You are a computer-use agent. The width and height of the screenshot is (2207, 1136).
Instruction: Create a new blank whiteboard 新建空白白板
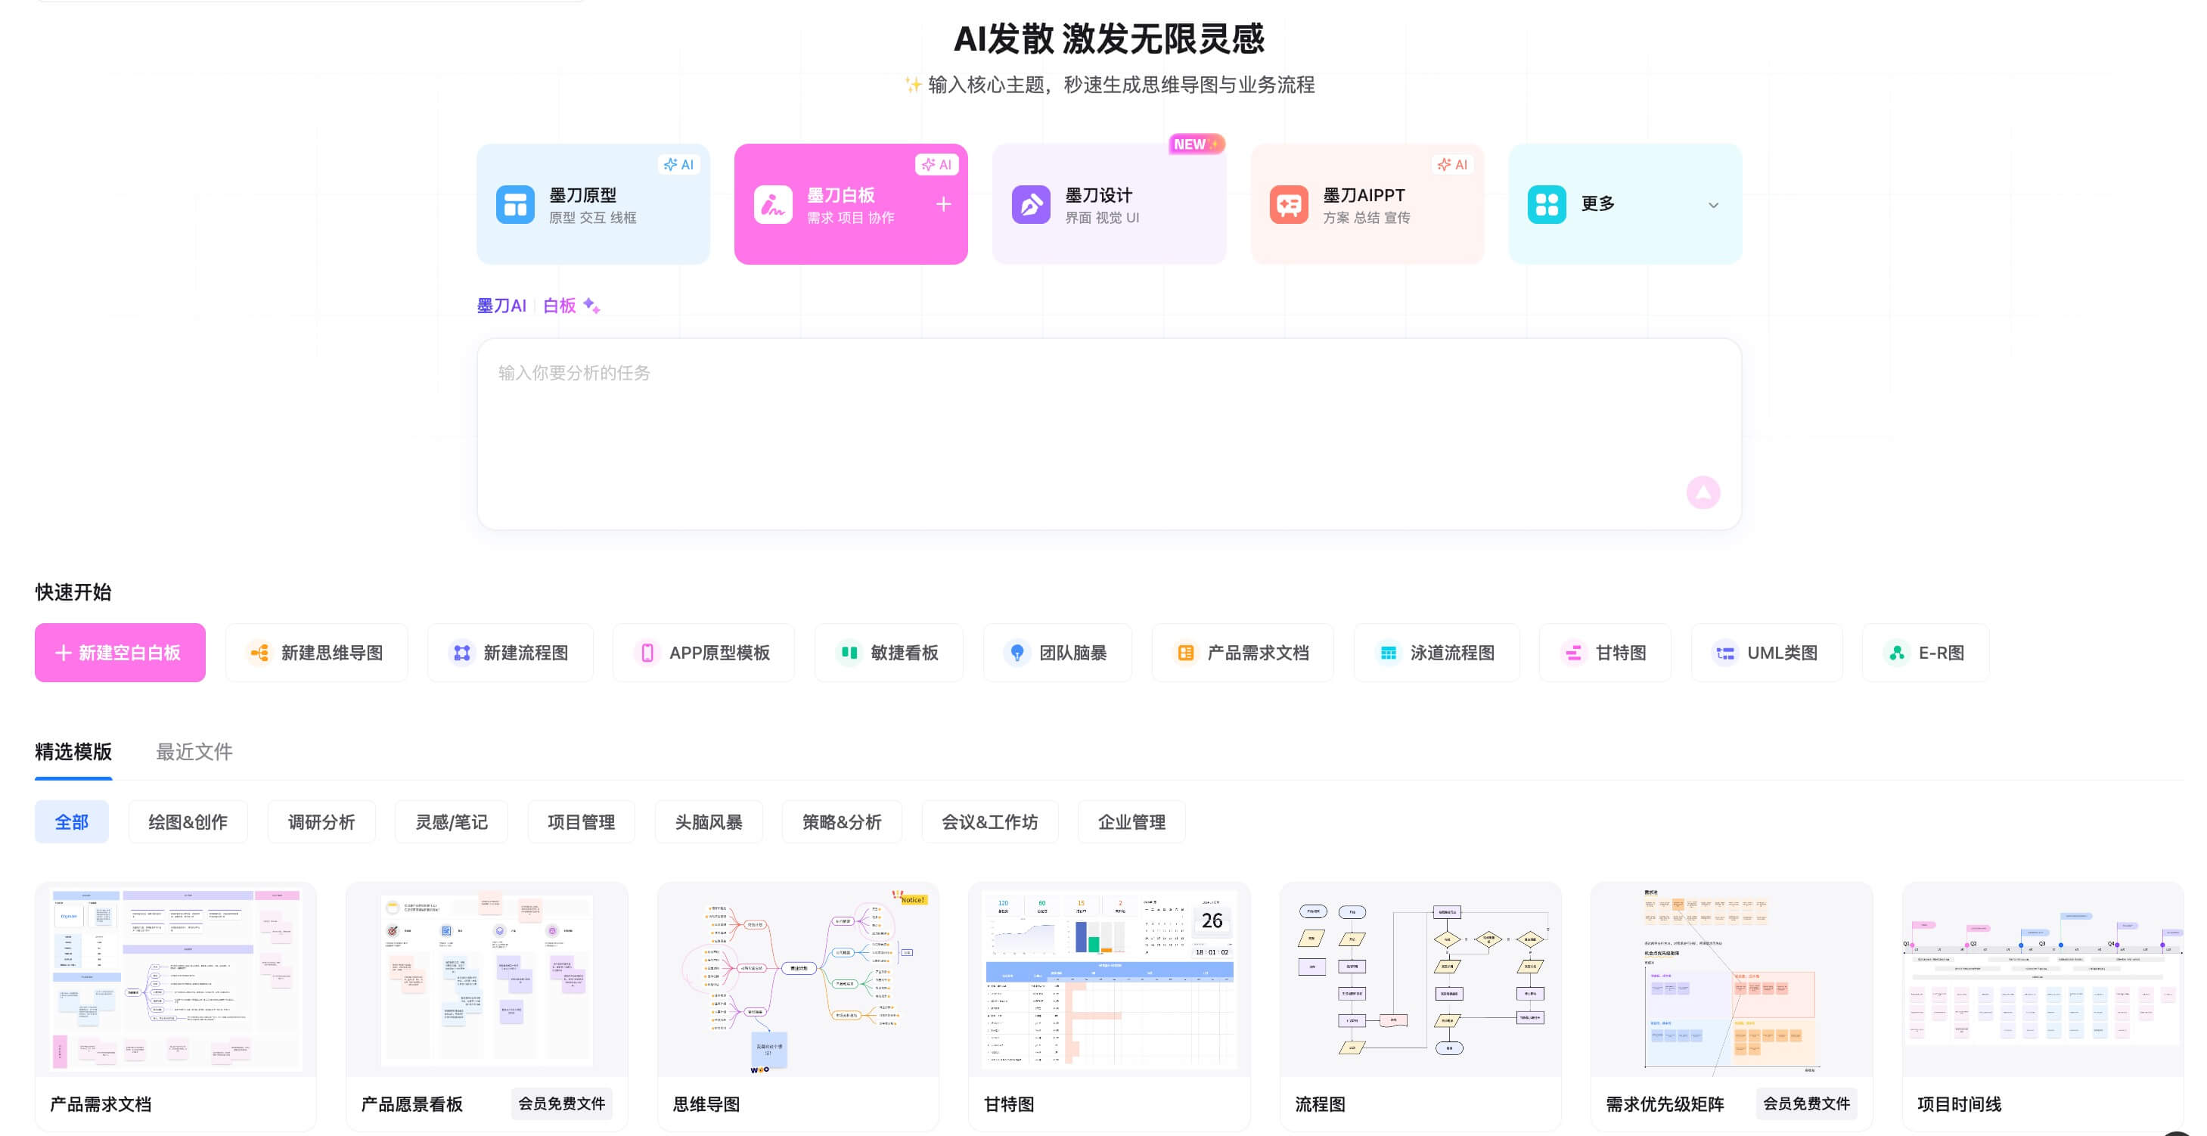120,653
